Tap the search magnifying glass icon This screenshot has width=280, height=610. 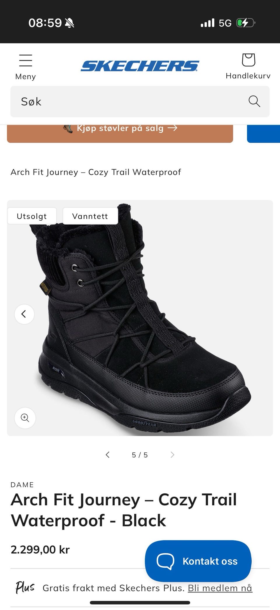tap(254, 101)
